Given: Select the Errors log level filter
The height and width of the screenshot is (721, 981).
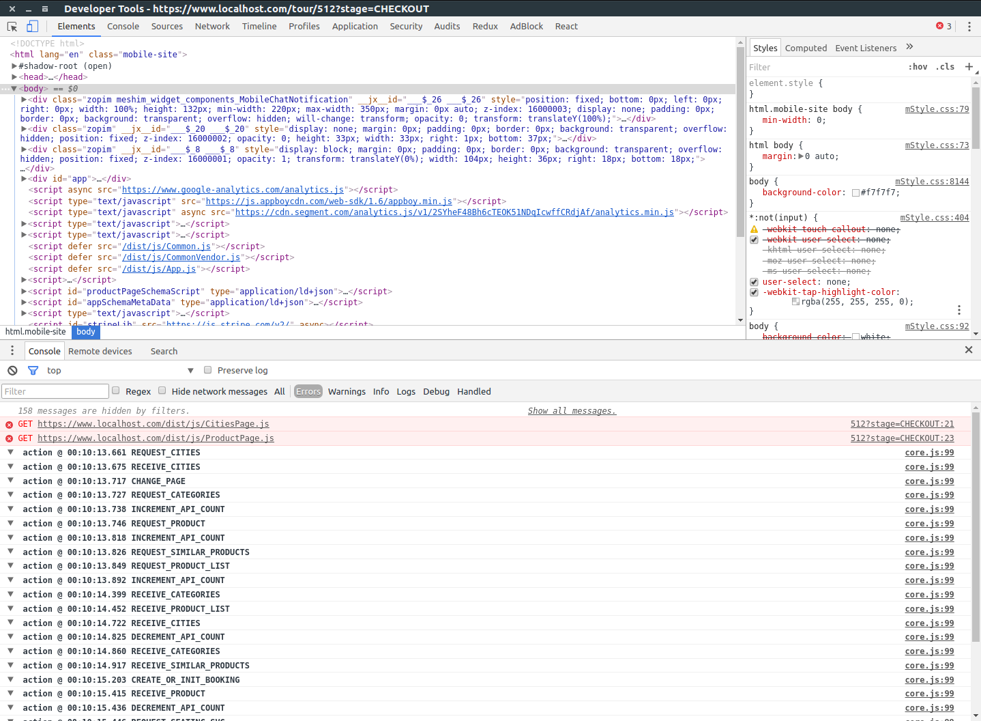Looking at the screenshot, I should [308, 391].
